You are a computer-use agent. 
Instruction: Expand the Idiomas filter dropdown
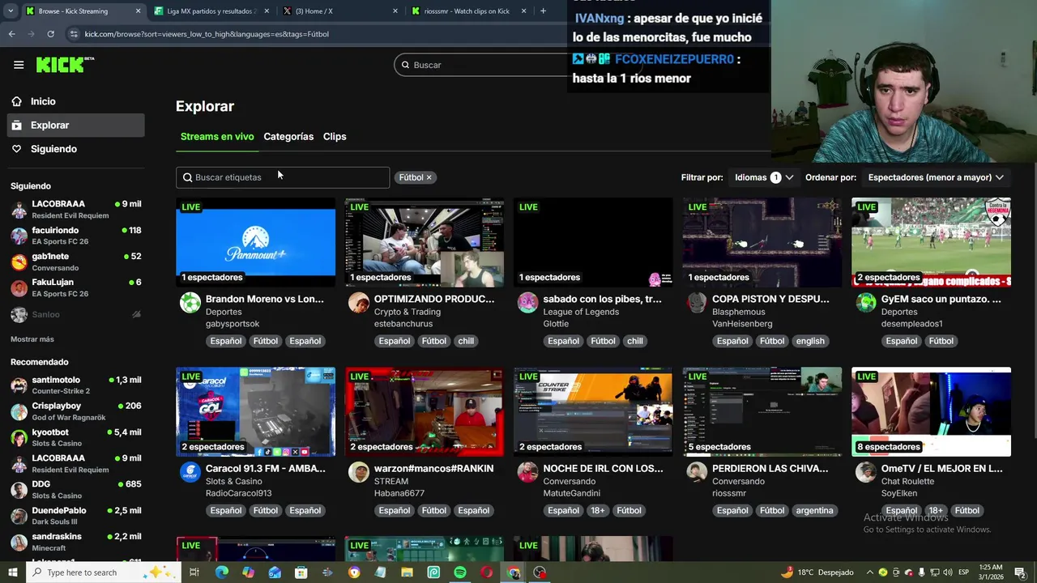coord(763,177)
